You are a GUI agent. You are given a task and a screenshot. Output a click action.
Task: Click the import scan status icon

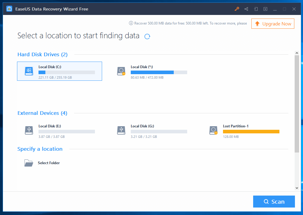pos(256,9)
